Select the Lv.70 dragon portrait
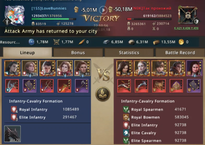The height and width of the screenshot is (145, 205). coord(12,134)
